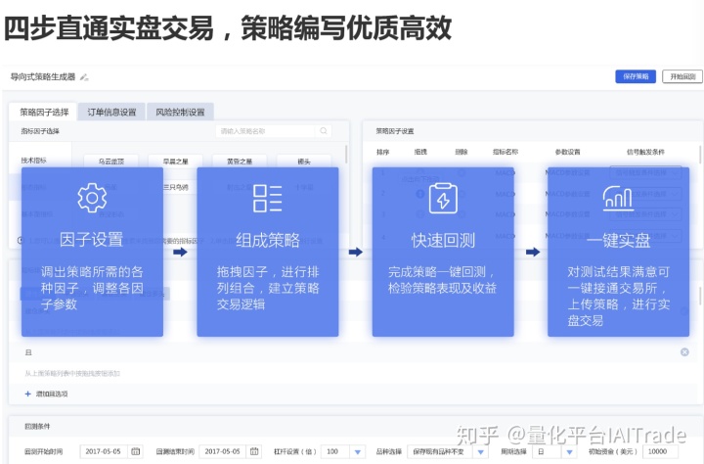Open the calendar icon for 回测开始时间
This screenshot has width=704, height=464.
(135, 451)
